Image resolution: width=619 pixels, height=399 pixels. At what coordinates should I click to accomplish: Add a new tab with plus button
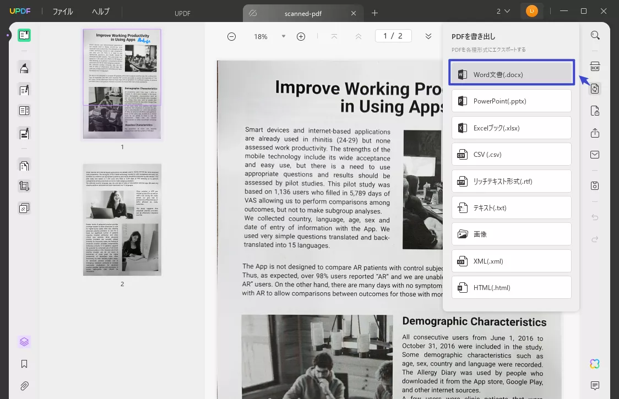[x=374, y=13]
